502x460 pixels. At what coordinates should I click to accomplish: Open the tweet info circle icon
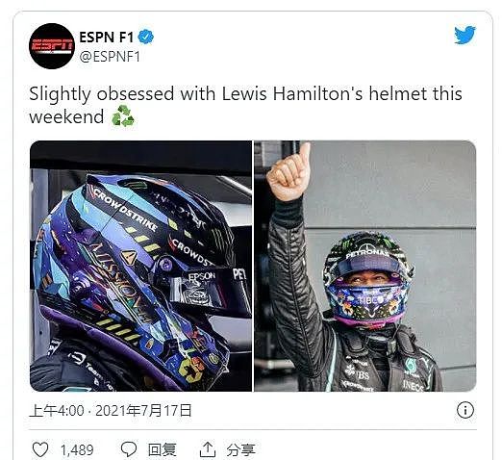(x=464, y=410)
